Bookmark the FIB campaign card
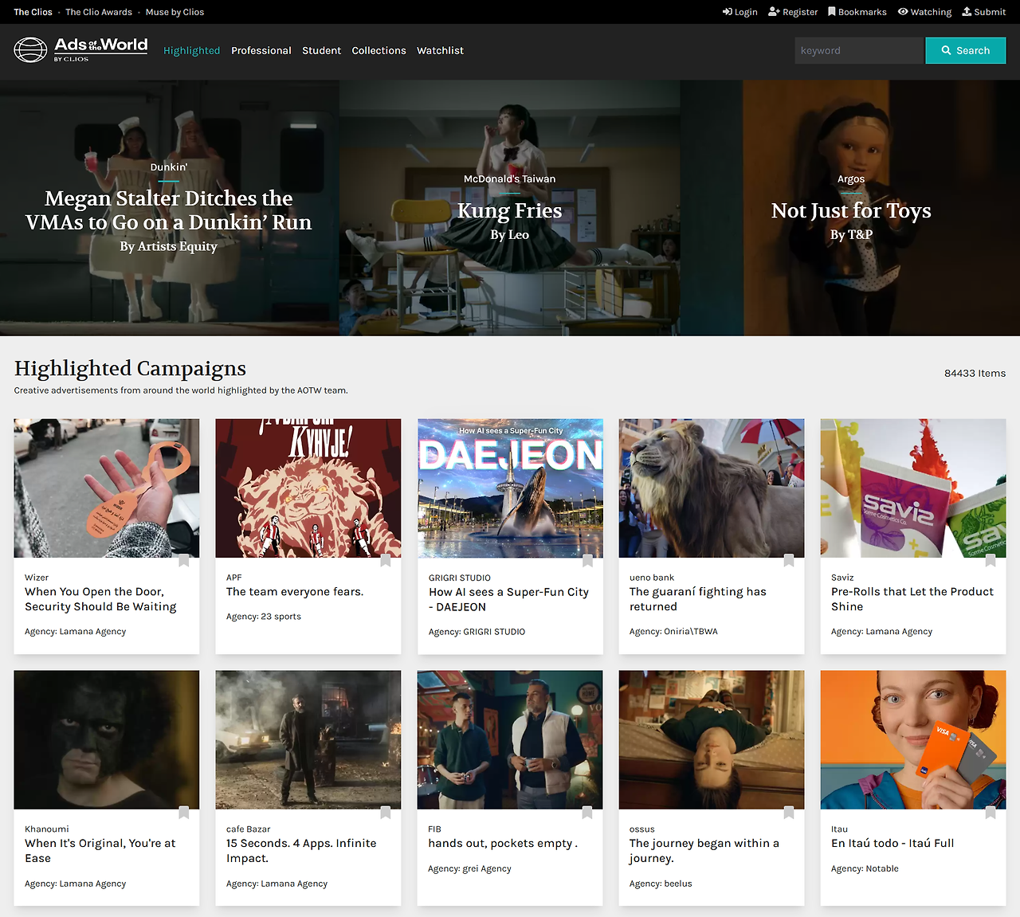 tap(587, 812)
